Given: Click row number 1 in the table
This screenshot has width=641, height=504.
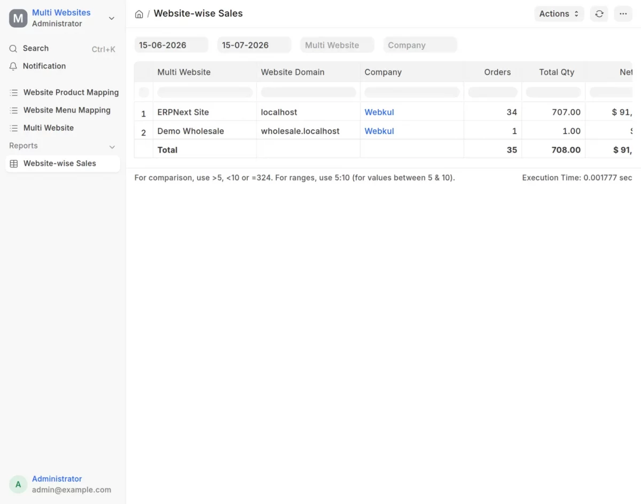Looking at the screenshot, I should tap(143, 113).
